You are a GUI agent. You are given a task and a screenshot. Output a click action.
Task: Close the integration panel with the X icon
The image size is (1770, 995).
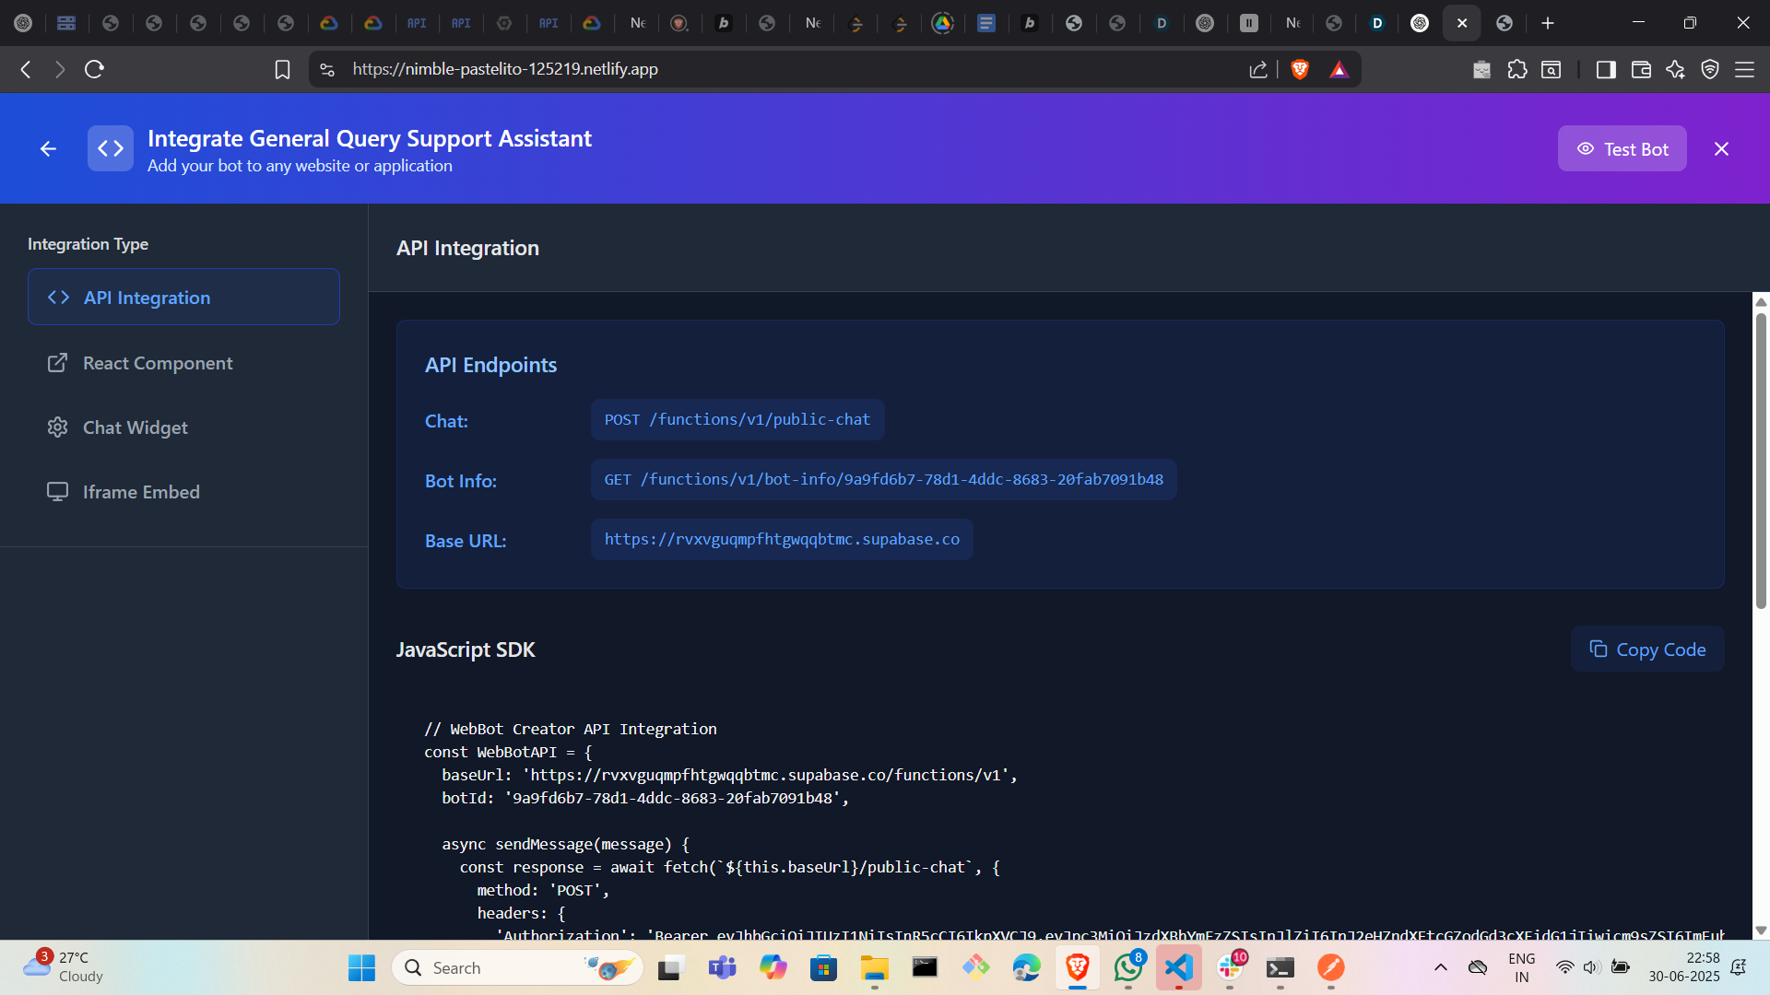point(1721,149)
